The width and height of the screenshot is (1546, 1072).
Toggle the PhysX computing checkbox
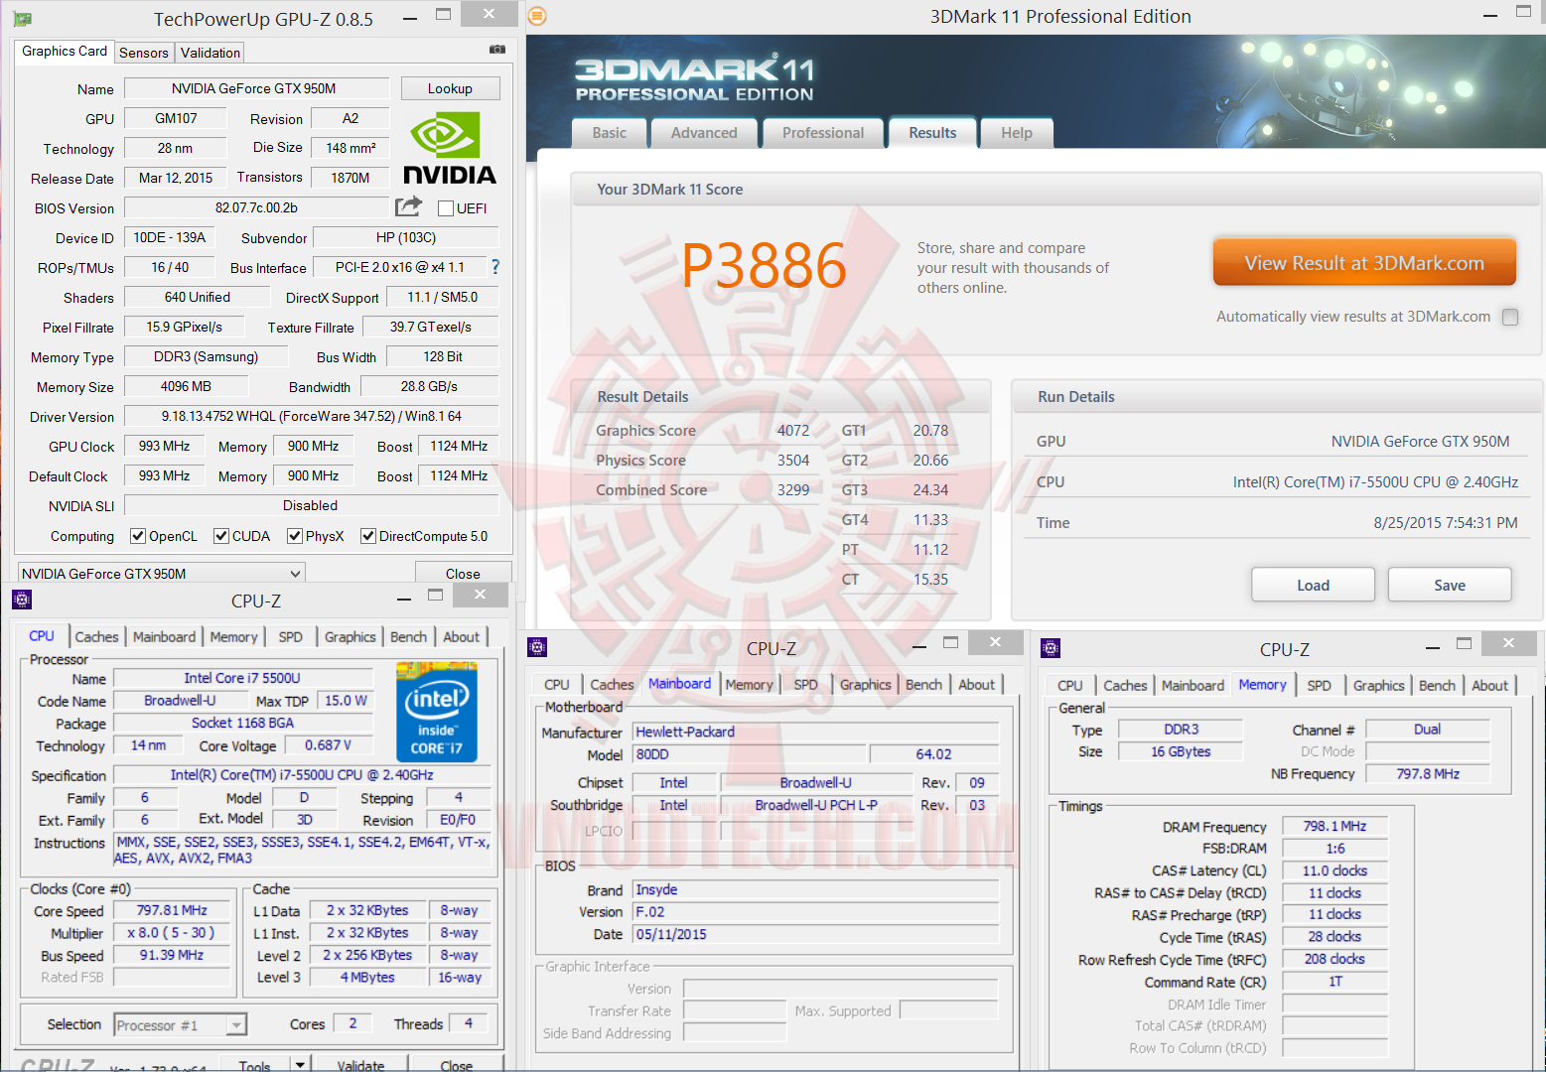(x=295, y=536)
